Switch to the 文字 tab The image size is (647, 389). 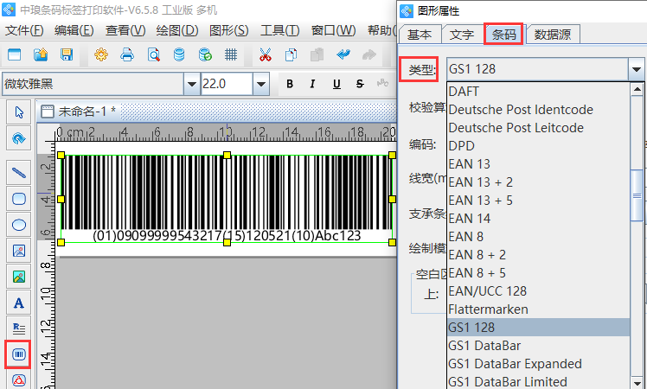(x=461, y=35)
